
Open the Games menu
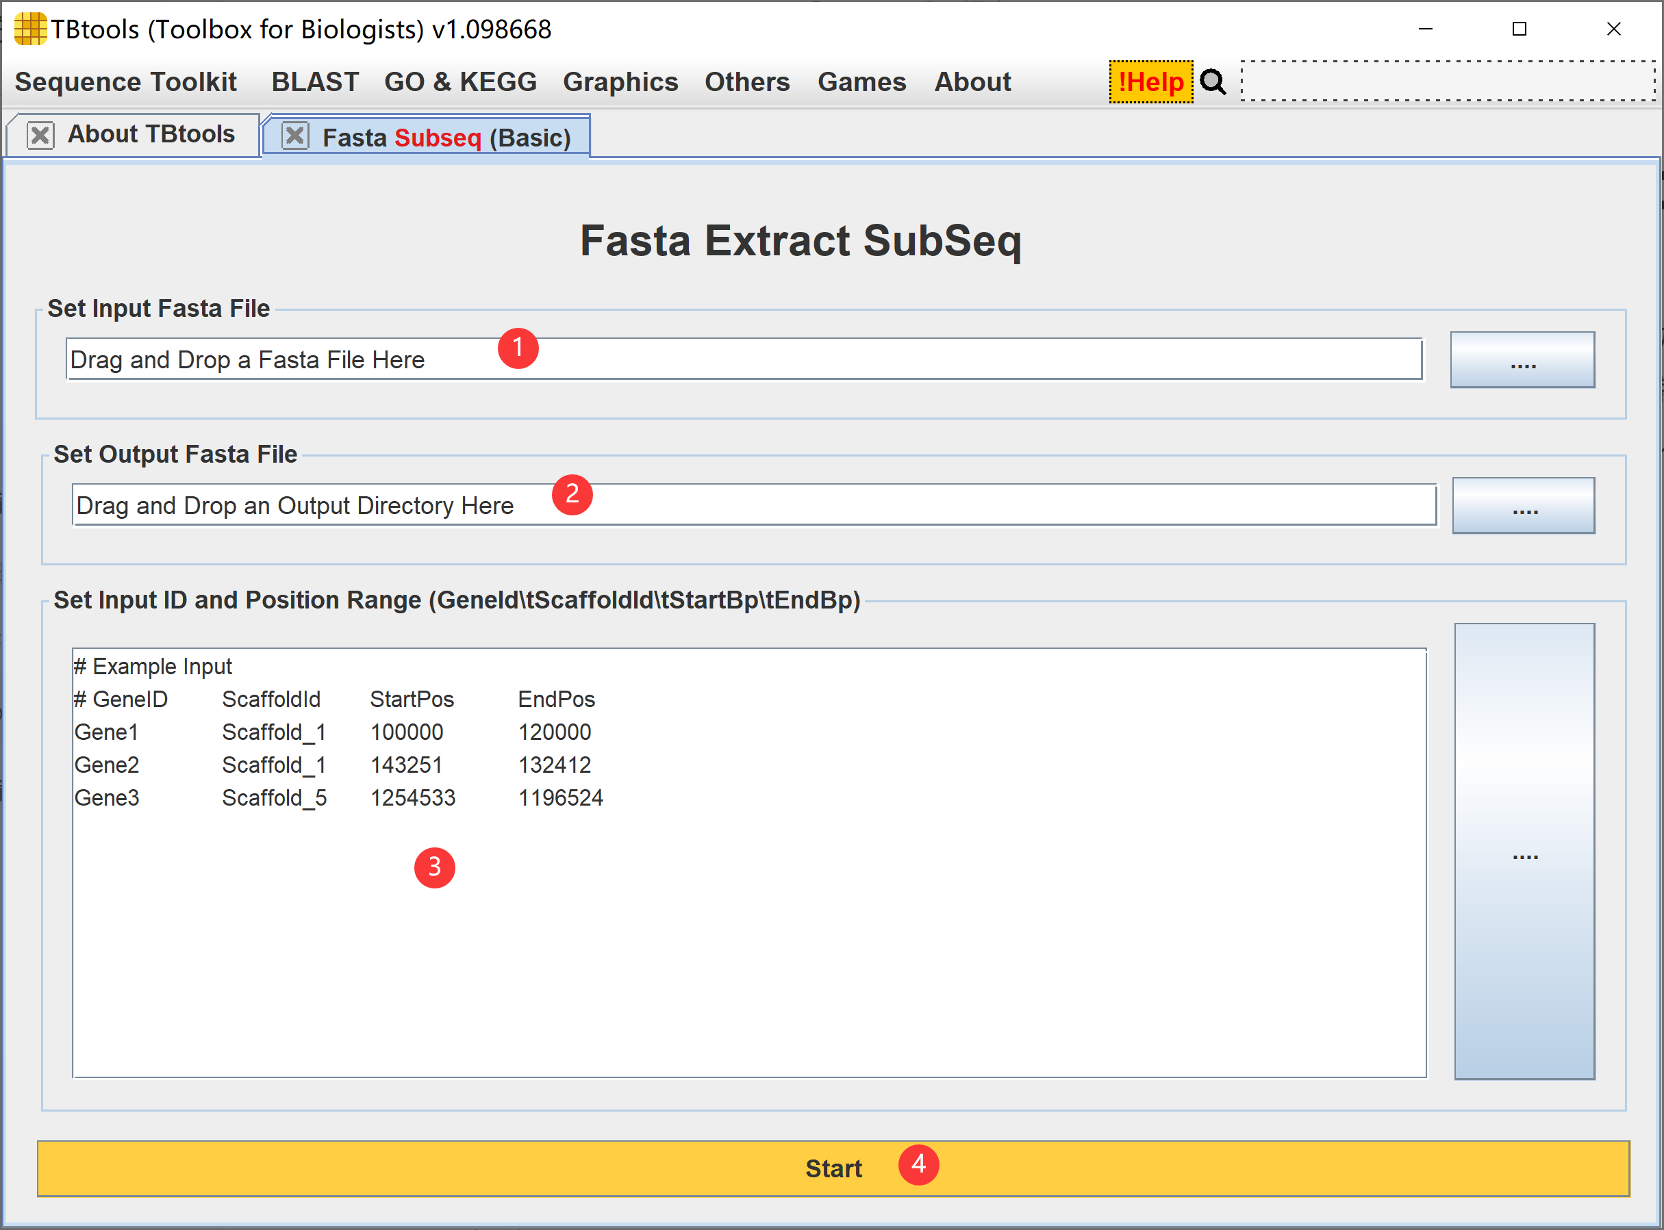[x=862, y=82]
